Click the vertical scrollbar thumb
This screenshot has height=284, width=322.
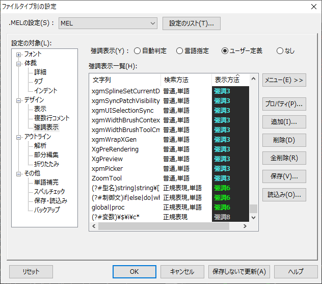click(253, 209)
